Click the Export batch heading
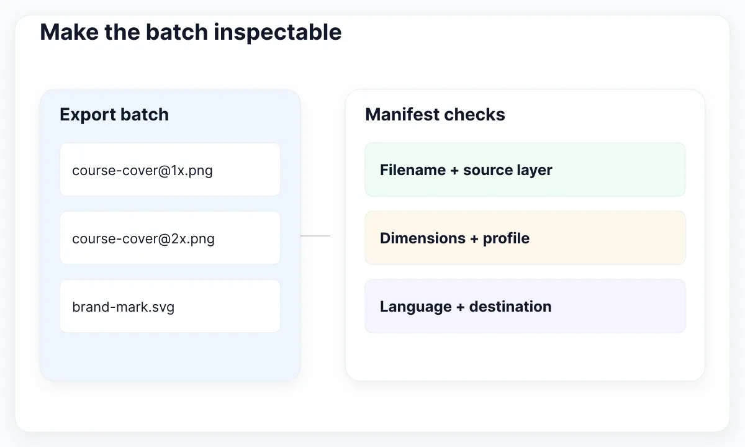The height and width of the screenshot is (447, 745). click(x=114, y=115)
